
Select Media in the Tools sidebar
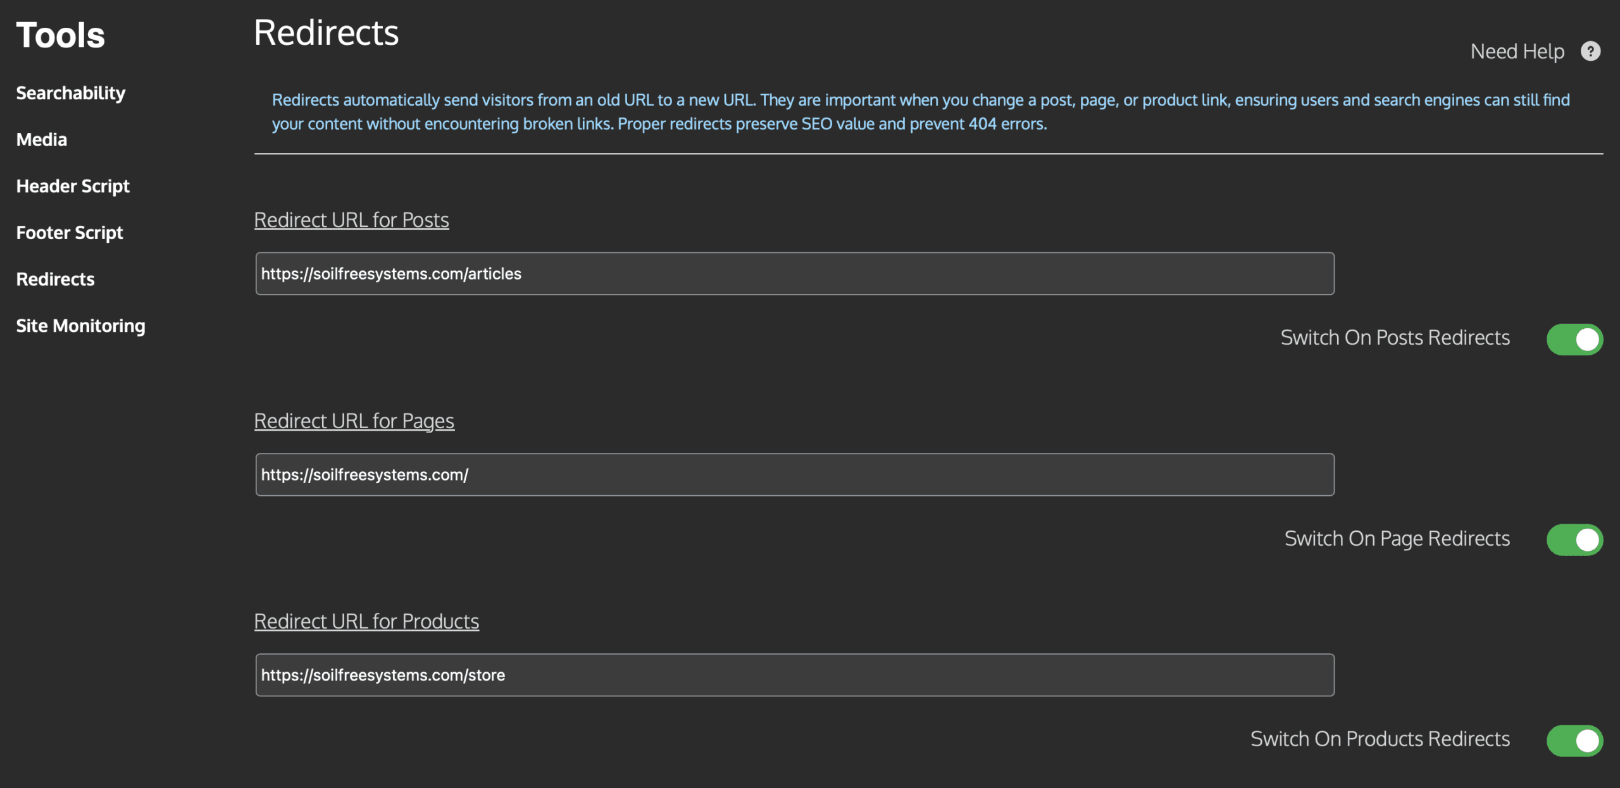click(x=41, y=139)
